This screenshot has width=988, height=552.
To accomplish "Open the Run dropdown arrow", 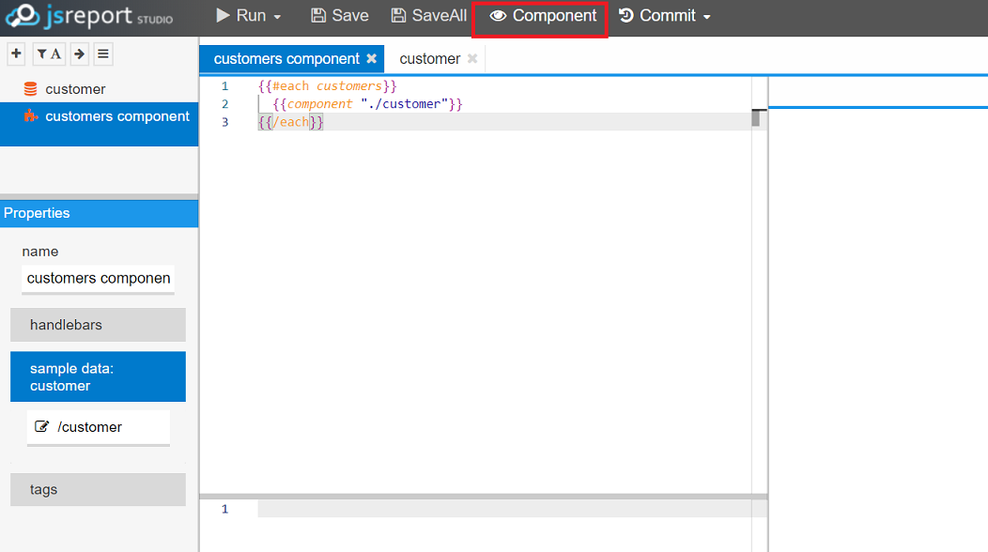I will [x=277, y=17].
